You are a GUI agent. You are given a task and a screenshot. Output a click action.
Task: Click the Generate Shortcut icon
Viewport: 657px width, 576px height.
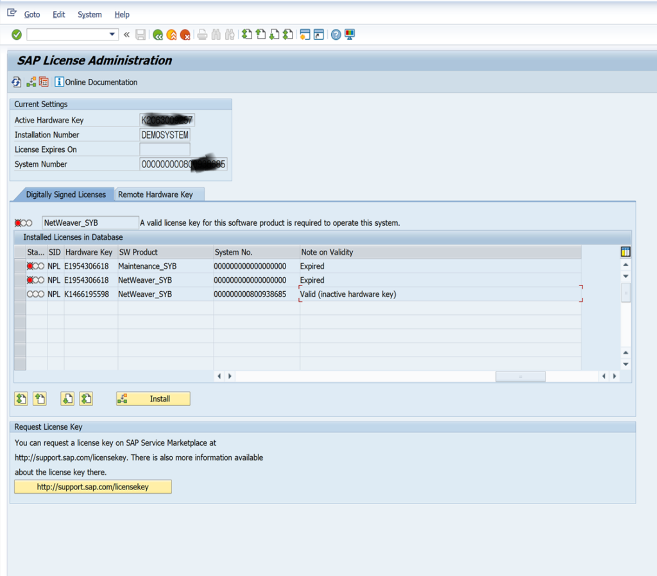point(319,35)
